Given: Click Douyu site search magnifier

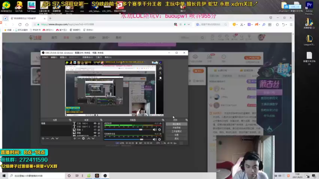Looking at the screenshot, I should click(x=202, y=37).
